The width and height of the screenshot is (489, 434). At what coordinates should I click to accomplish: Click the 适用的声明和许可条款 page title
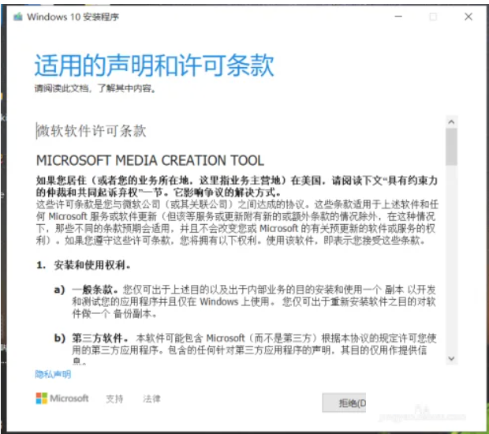154,65
